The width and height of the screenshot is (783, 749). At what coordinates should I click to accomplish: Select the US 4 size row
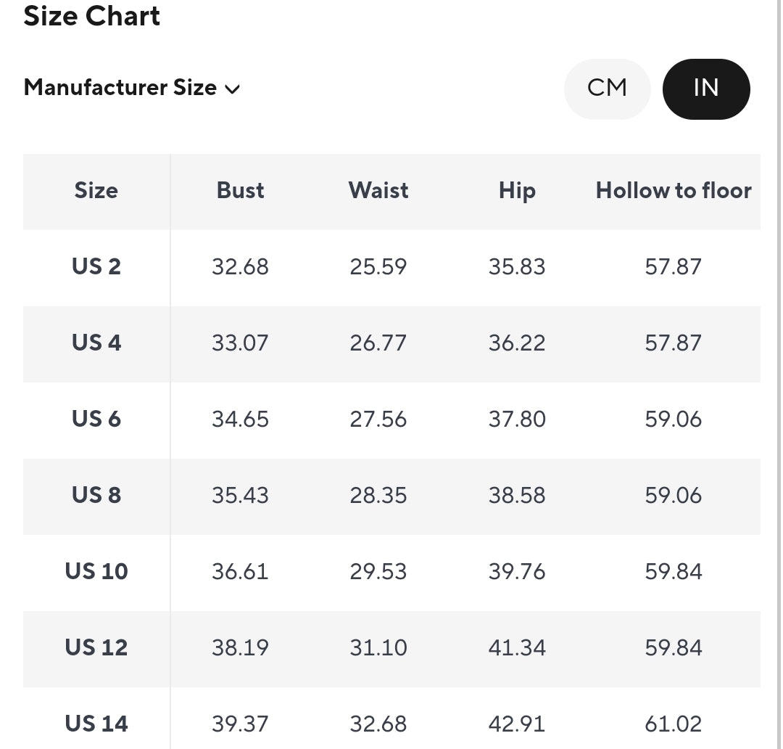tap(96, 343)
